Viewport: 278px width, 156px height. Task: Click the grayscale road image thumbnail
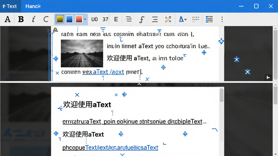(82, 53)
